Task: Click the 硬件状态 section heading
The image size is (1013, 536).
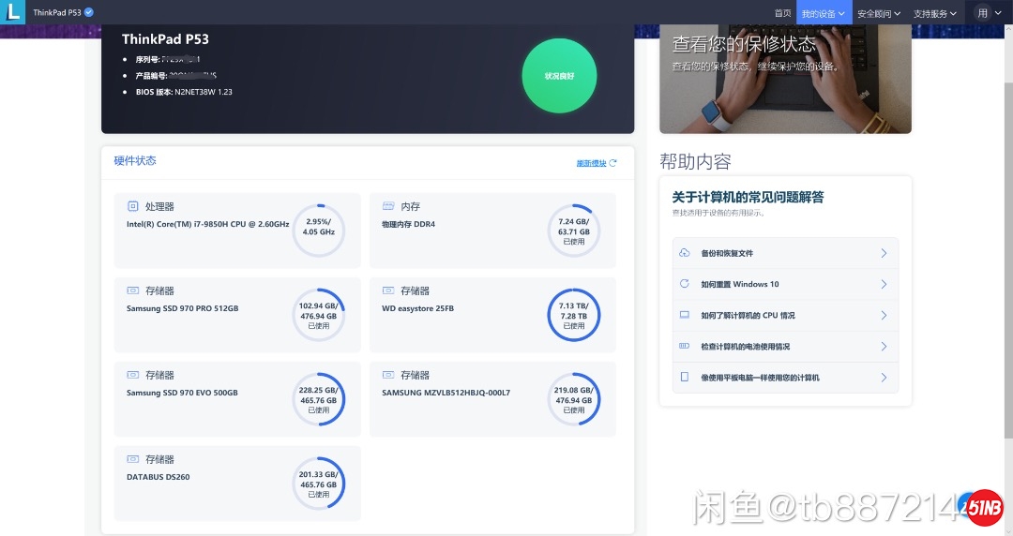Action: 135,161
